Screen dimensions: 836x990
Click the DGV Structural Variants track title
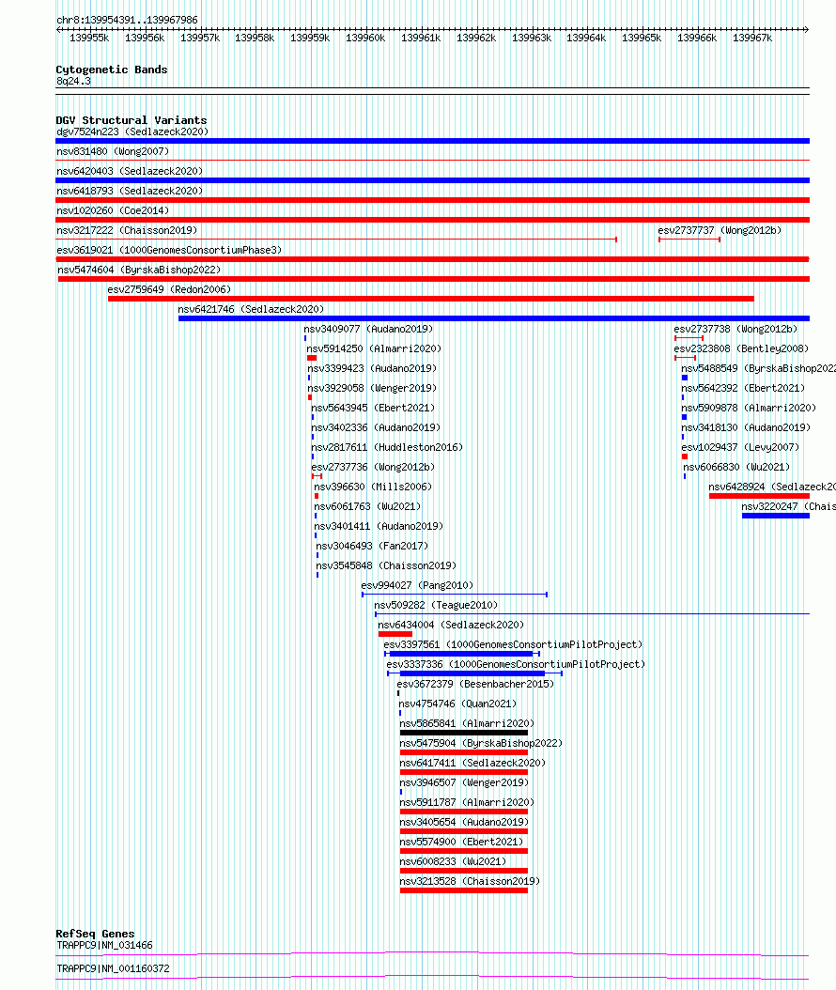click(132, 120)
